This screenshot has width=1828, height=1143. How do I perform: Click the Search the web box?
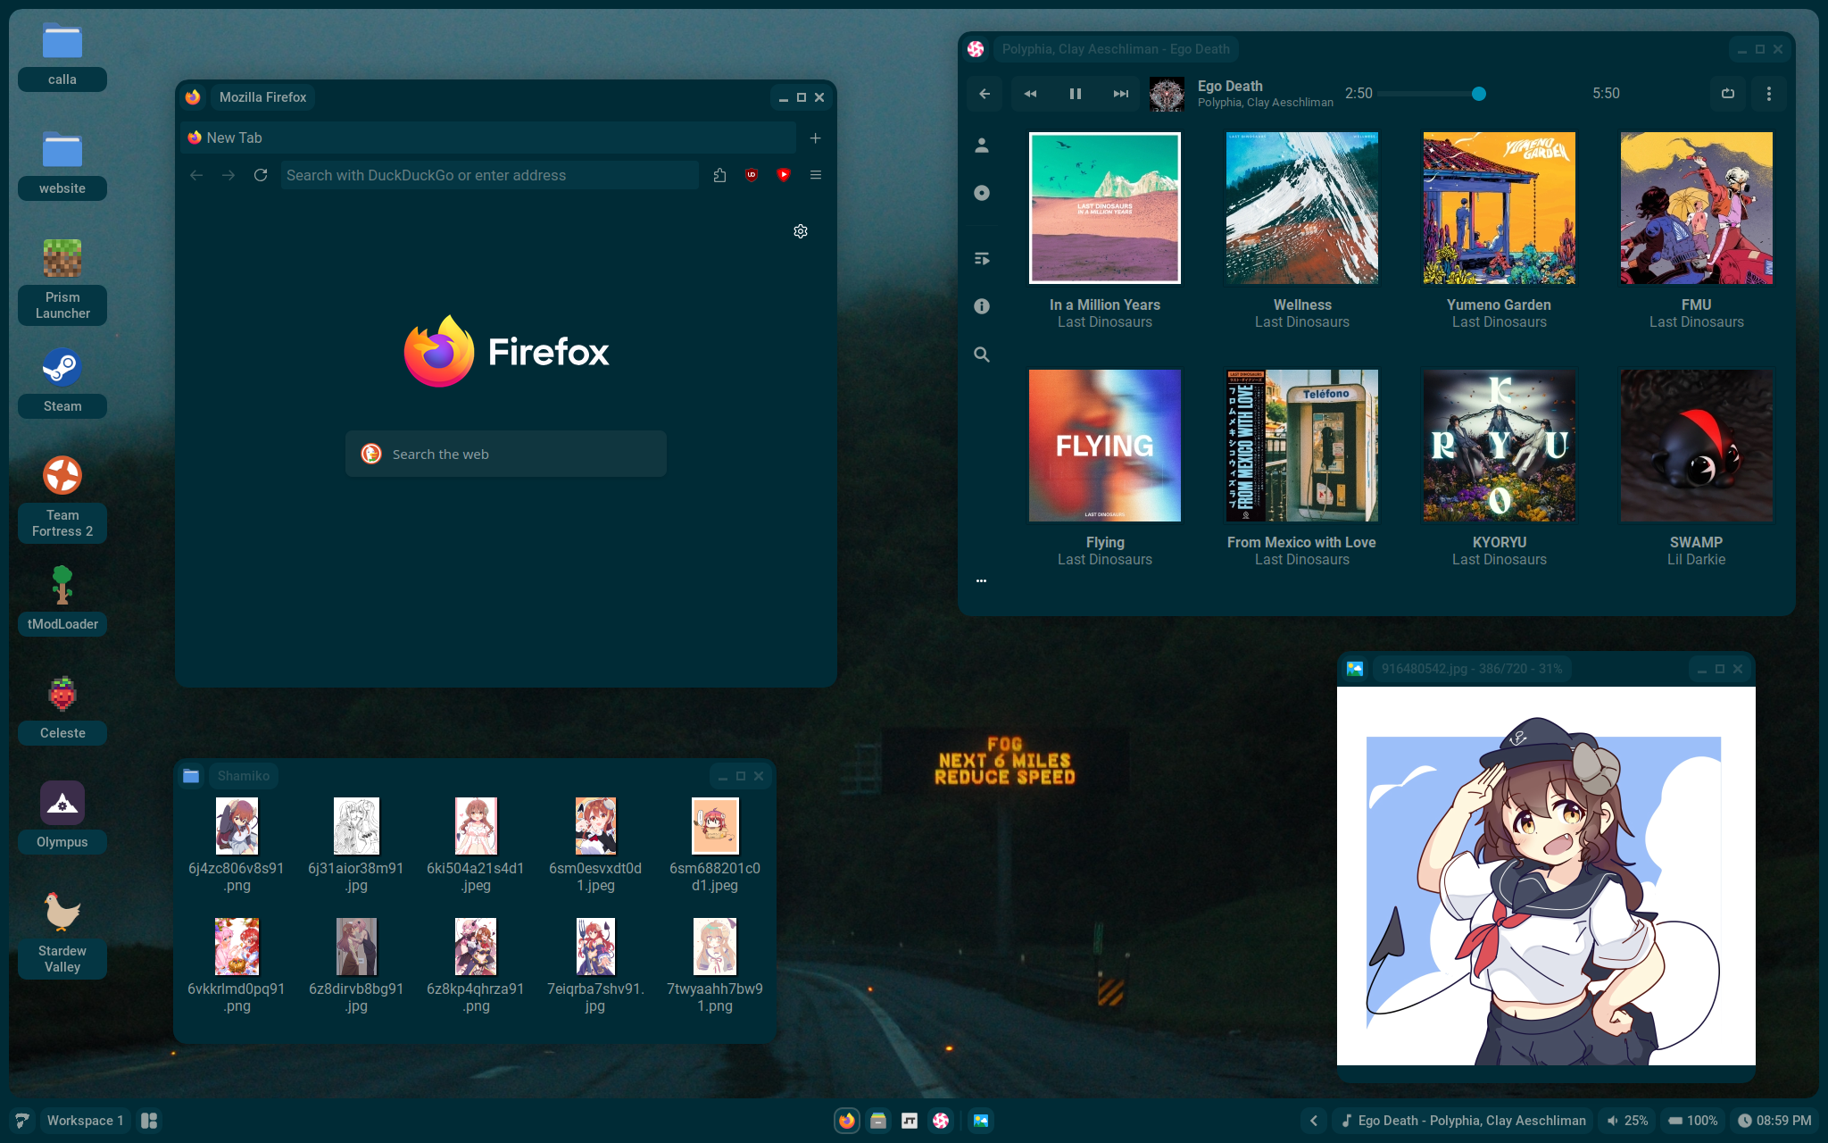click(x=506, y=454)
